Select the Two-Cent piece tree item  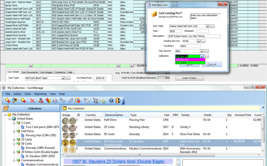[43, 127]
